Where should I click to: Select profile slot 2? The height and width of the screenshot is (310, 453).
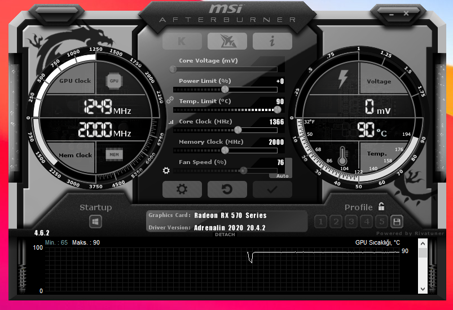(336, 222)
